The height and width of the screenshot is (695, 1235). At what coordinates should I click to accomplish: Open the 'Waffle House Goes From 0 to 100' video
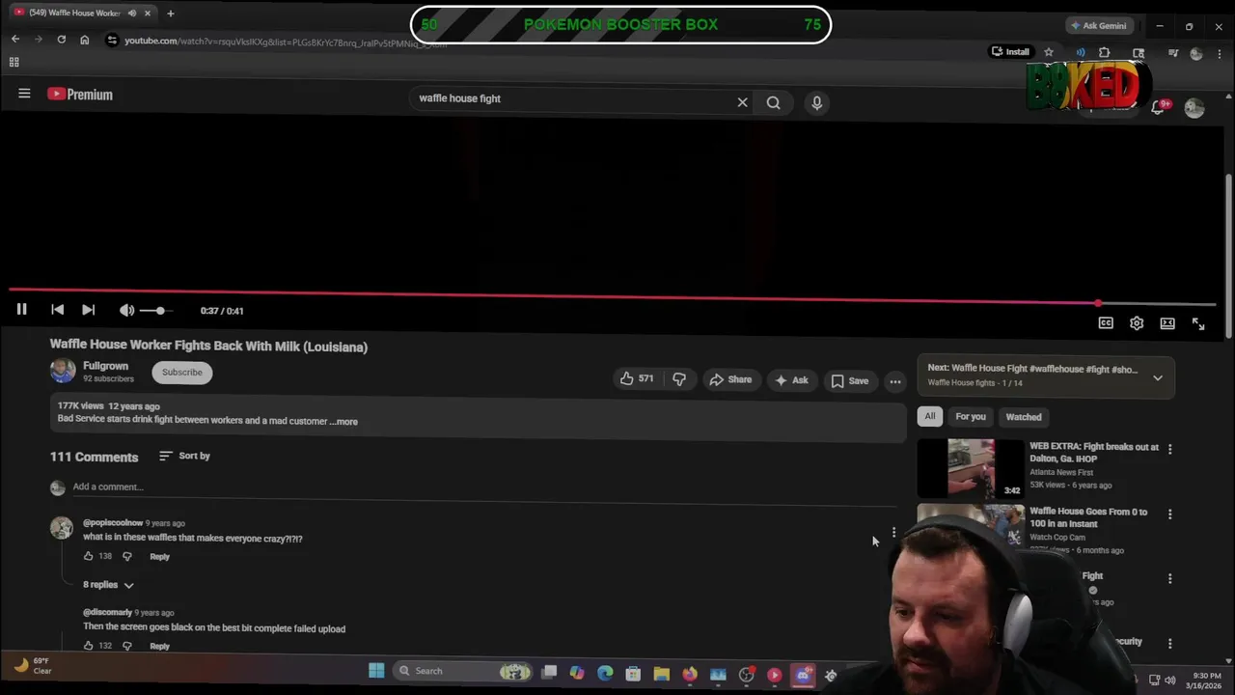click(x=1088, y=517)
